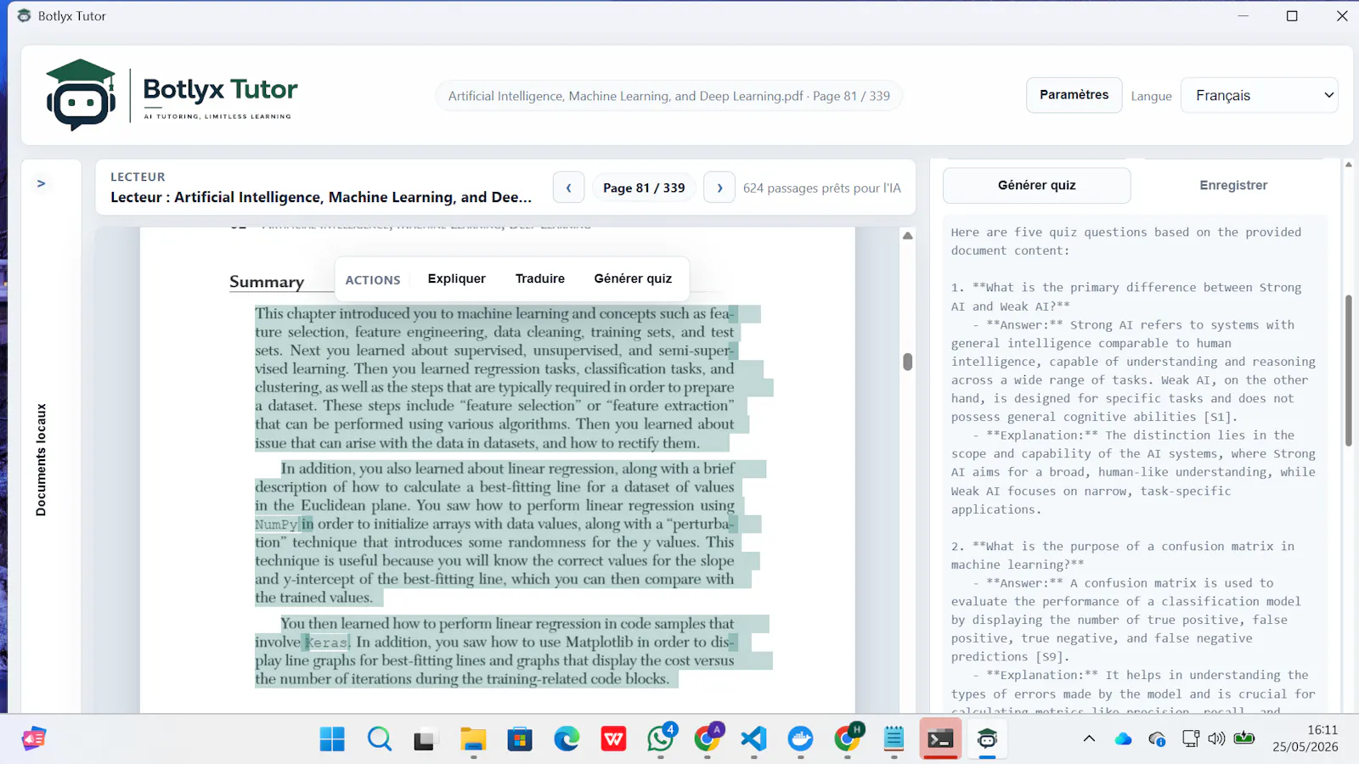Image resolution: width=1359 pixels, height=764 pixels.
Task: Open the Langue dropdown showing Français
Action: pyautogui.click(x=1259, y=95)
